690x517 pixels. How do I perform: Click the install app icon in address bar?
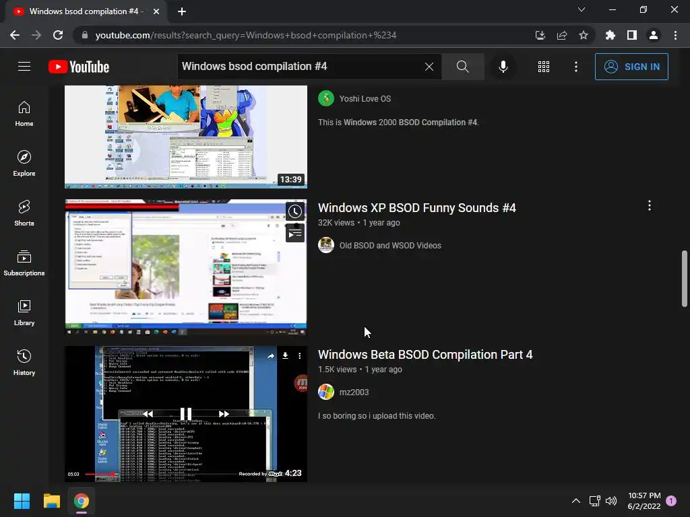pyautogui.click(x=540, y=35)
